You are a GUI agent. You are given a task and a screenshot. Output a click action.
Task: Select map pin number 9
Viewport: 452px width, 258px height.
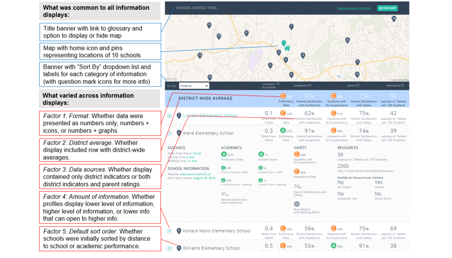pyautogui.click(x=347, y=40)
